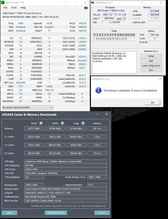
Task: Click OK in the TestMem5 completion dialog
Action: point(152,103)
